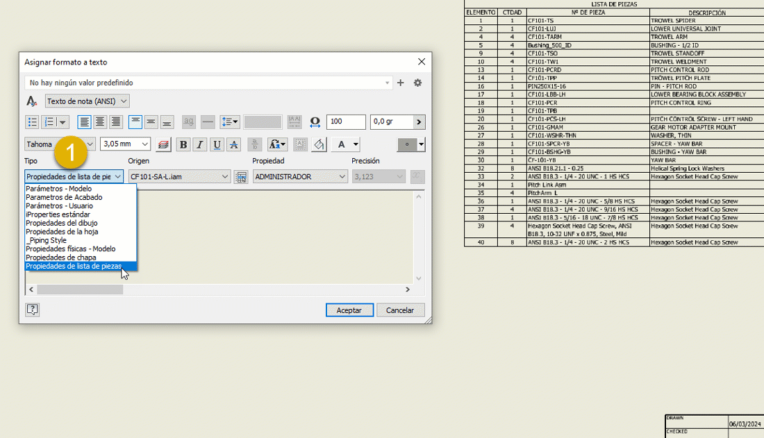Open the Tahoma font dropdown
This screenshot has width=764, height=438.
pyautogui.click(x=90, y=144)
